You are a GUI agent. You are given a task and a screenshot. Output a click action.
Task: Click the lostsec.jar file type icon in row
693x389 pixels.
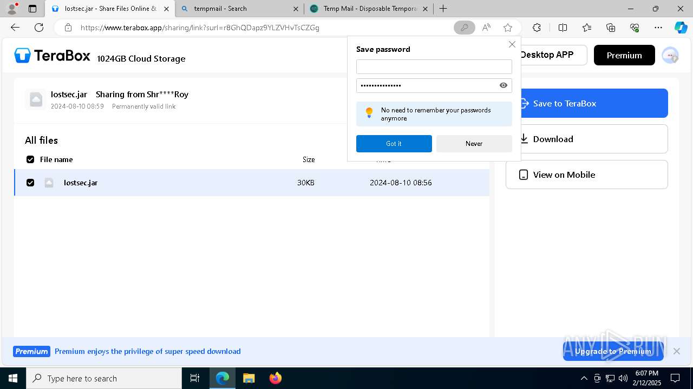tap(49, 183)
